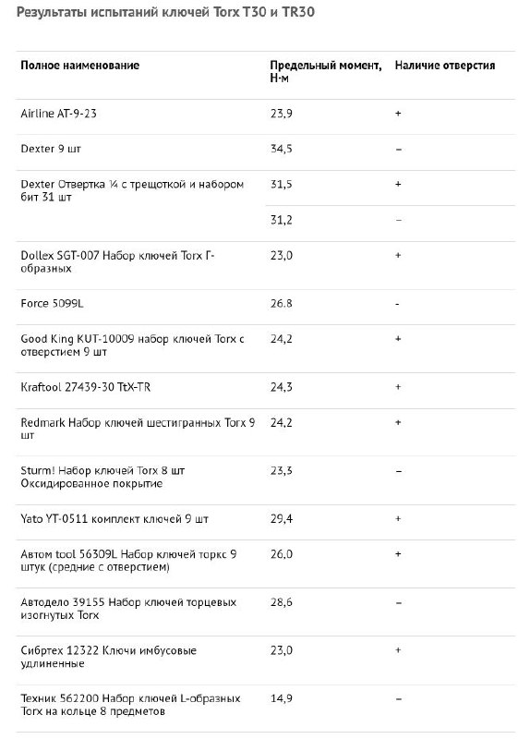
Task: Select the Airline AT-9-23 row name
Action: 58,114
